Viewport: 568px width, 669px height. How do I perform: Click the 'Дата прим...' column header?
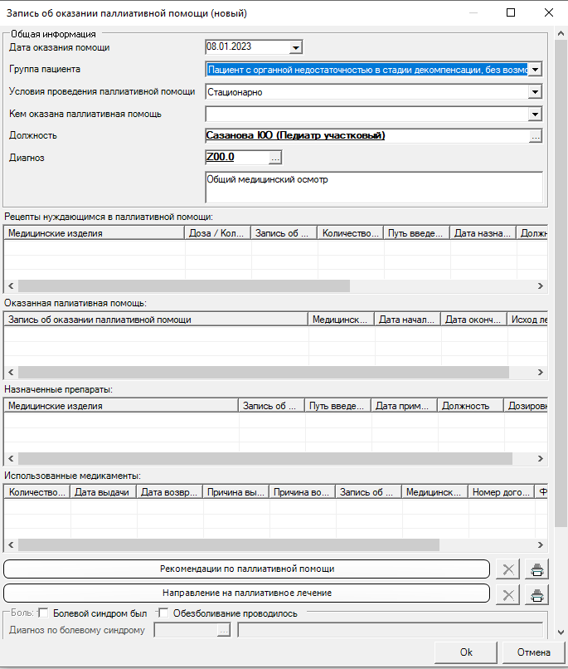tap(404, 406)
